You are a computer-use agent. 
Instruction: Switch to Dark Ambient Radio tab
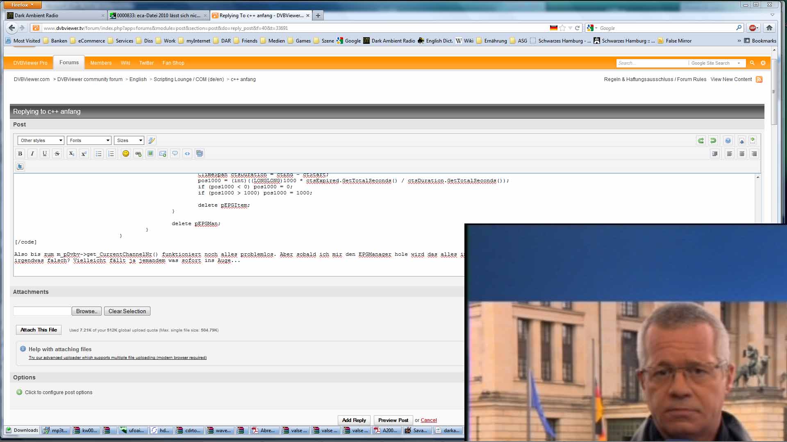56,16
